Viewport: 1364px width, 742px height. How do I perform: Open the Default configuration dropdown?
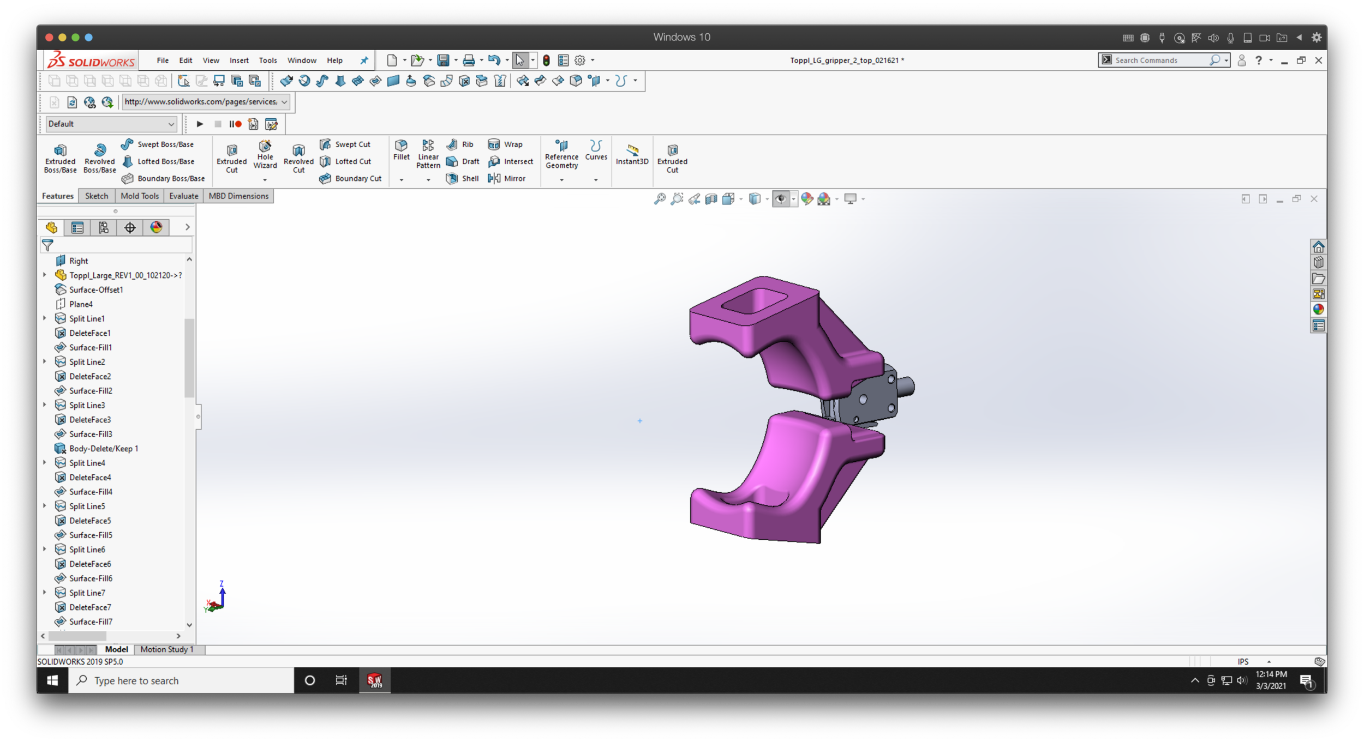111,124
